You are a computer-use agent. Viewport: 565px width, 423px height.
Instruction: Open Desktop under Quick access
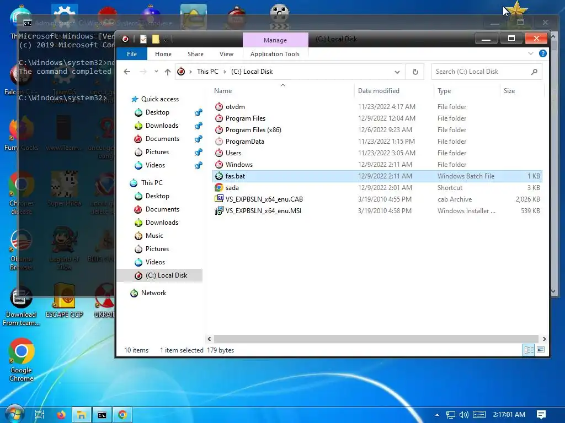[157, 112]
